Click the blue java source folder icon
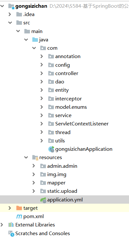The width and height of the screenshot is (129, 238). click(35, 40)
